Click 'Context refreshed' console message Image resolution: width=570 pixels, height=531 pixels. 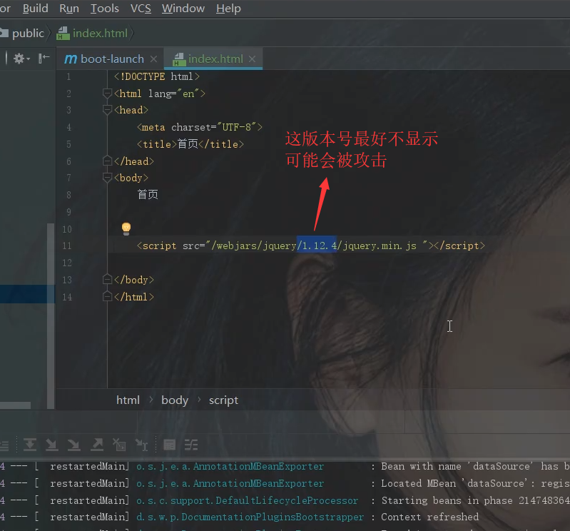pos(430,517)
